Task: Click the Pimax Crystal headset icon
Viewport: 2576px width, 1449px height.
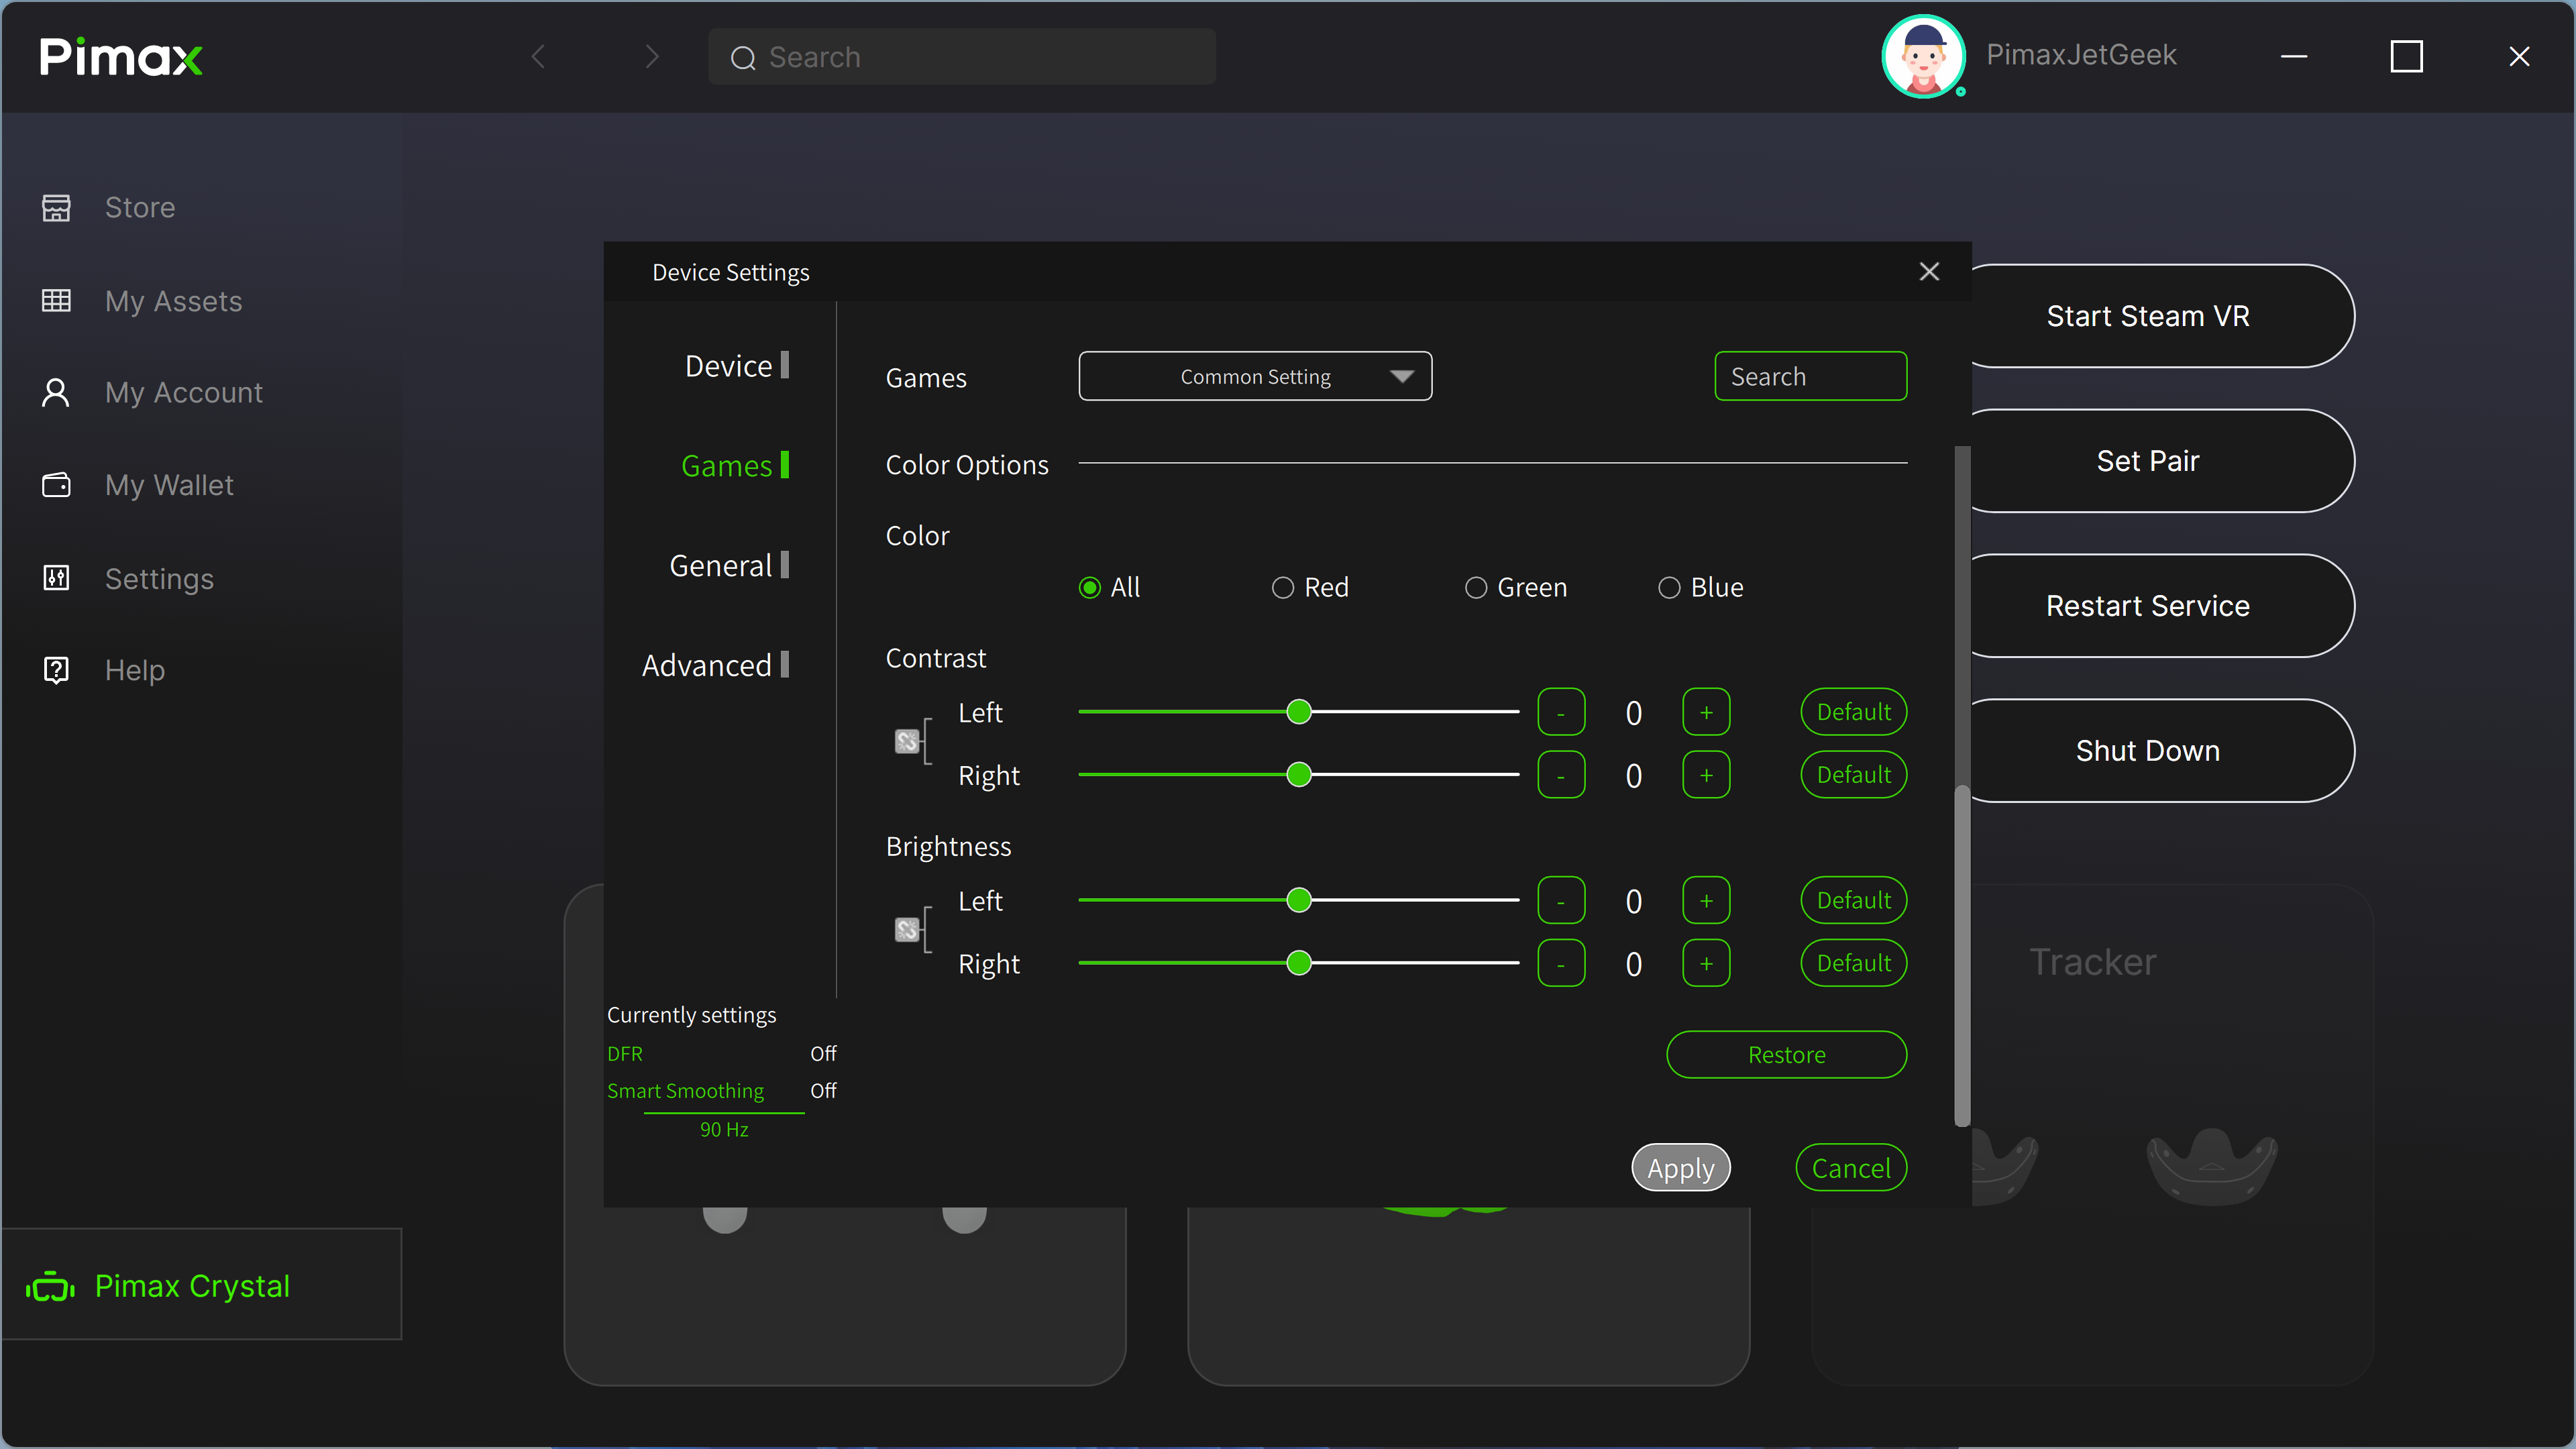Action: [50, 1286]
